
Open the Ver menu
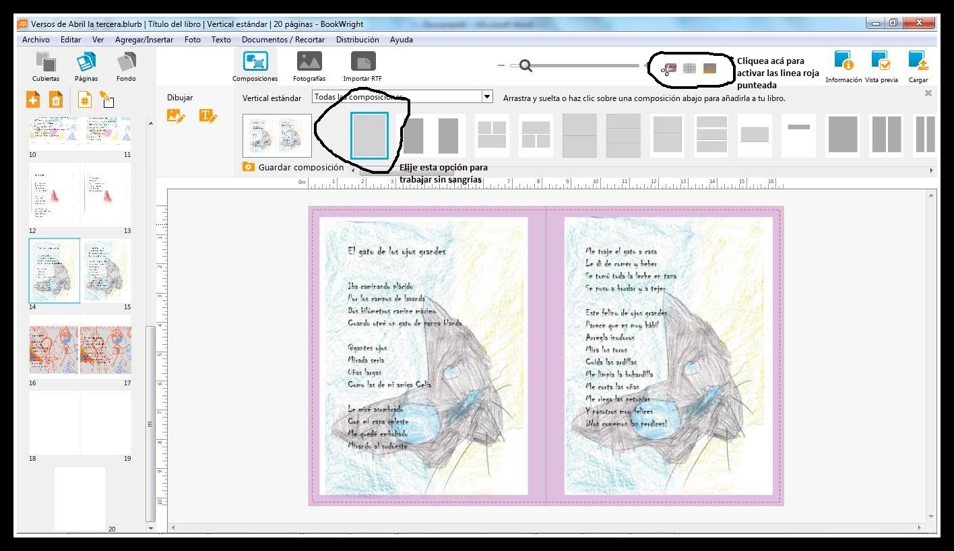(x=98, y=40)
